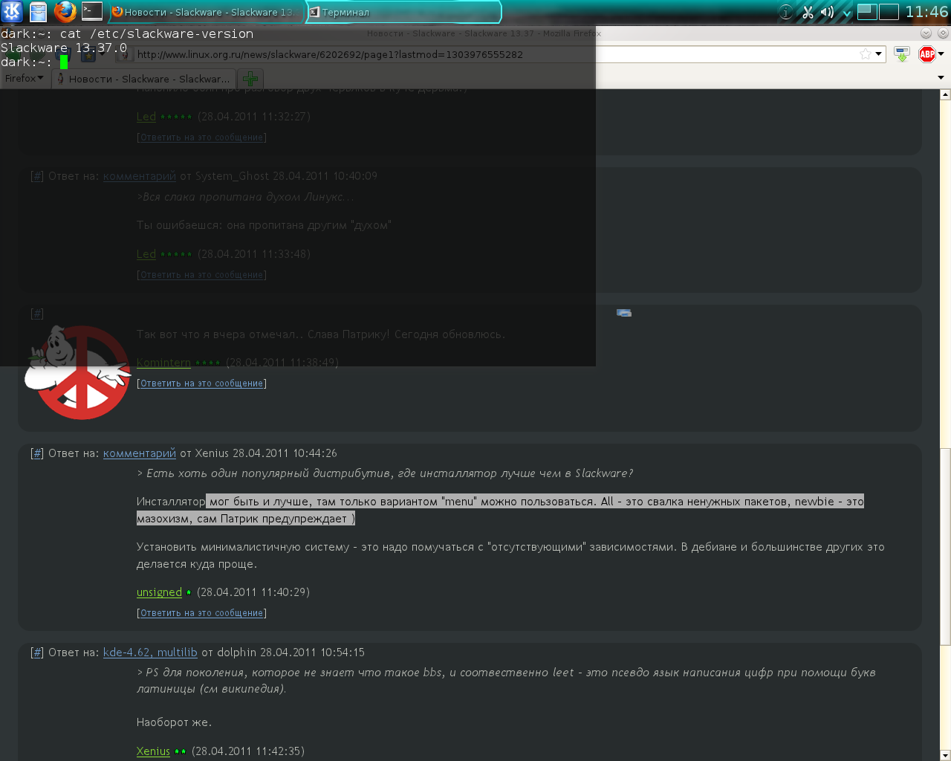The width and height of the screenshot is (951, 761).
Task: Switch to the Терминал taskbar entry
Action: click(403, 12)
